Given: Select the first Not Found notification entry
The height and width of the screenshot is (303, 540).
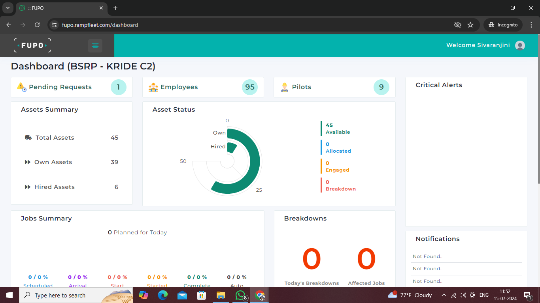Looking at the screenshot, I should 427,256.
